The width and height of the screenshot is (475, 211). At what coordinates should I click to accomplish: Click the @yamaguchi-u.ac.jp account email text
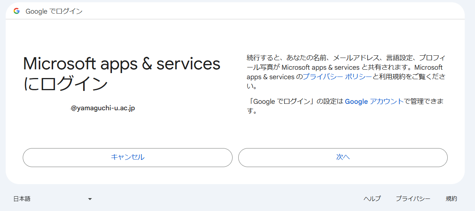pos(103,108)
